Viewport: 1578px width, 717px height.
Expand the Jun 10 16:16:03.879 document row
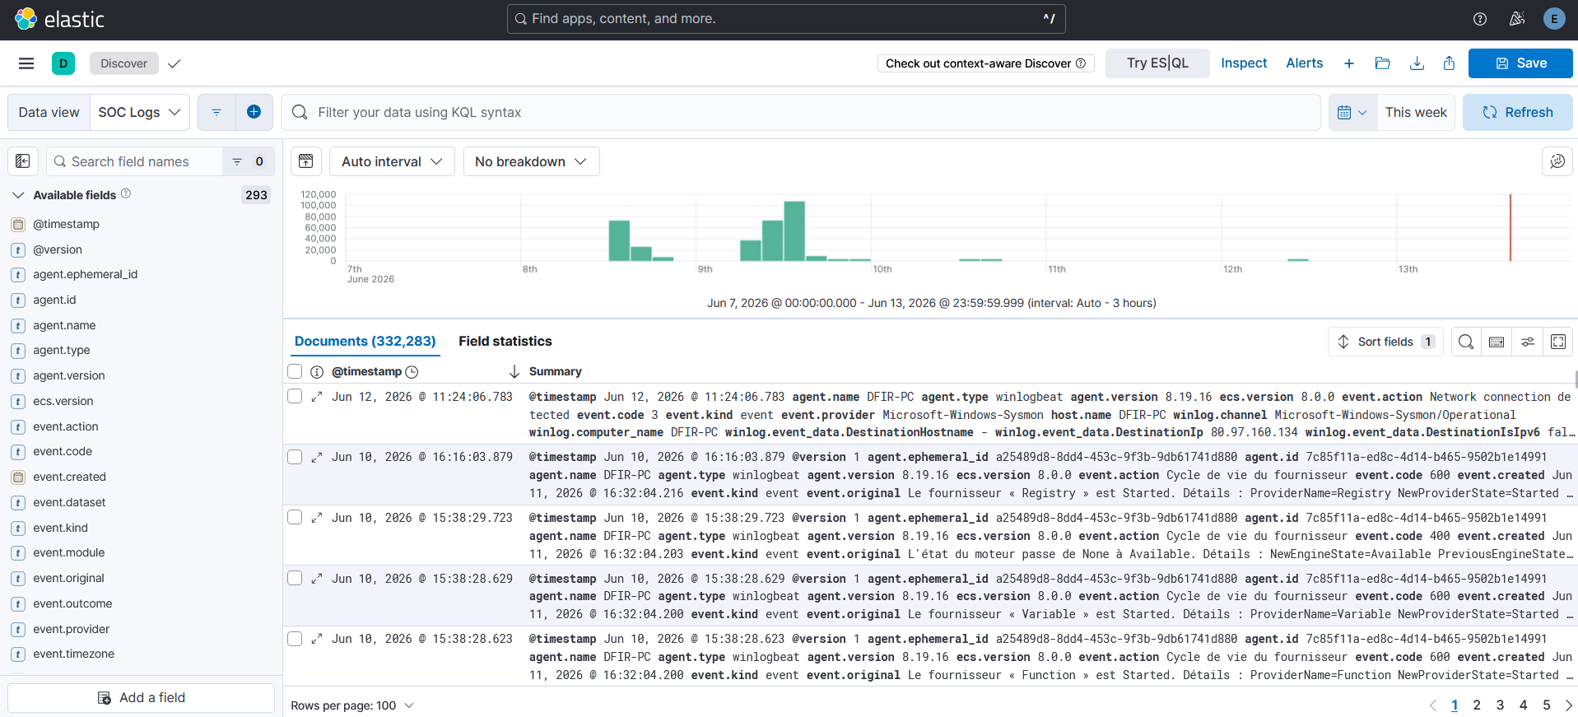[x=316, y=457]
